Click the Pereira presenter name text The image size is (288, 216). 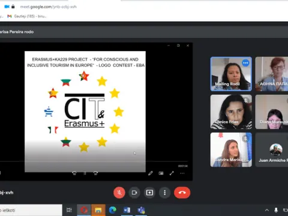(x=17, y=32)
